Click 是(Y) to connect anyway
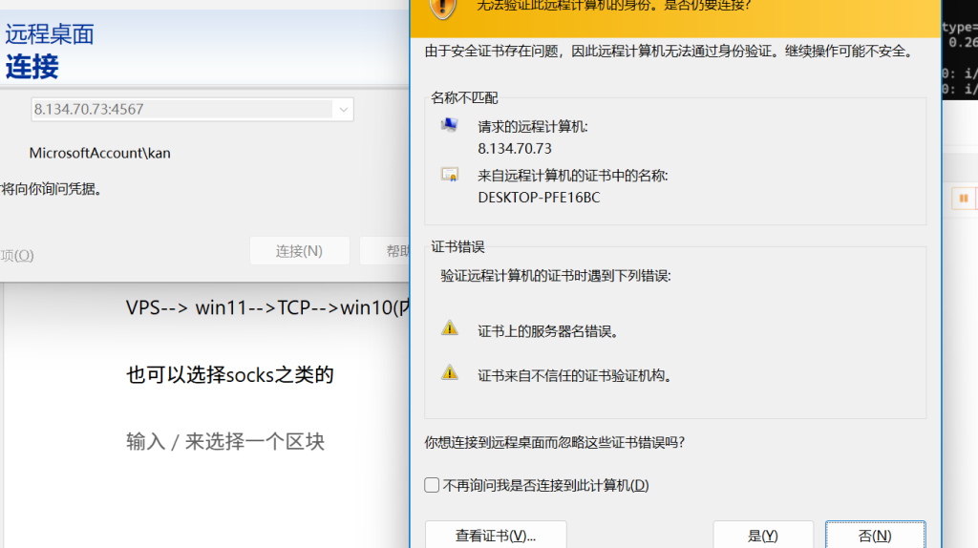Screen dimensions: 978x548 click(x=762, y=536)
